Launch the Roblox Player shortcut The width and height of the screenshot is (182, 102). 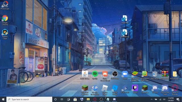(x=105, y=90)
